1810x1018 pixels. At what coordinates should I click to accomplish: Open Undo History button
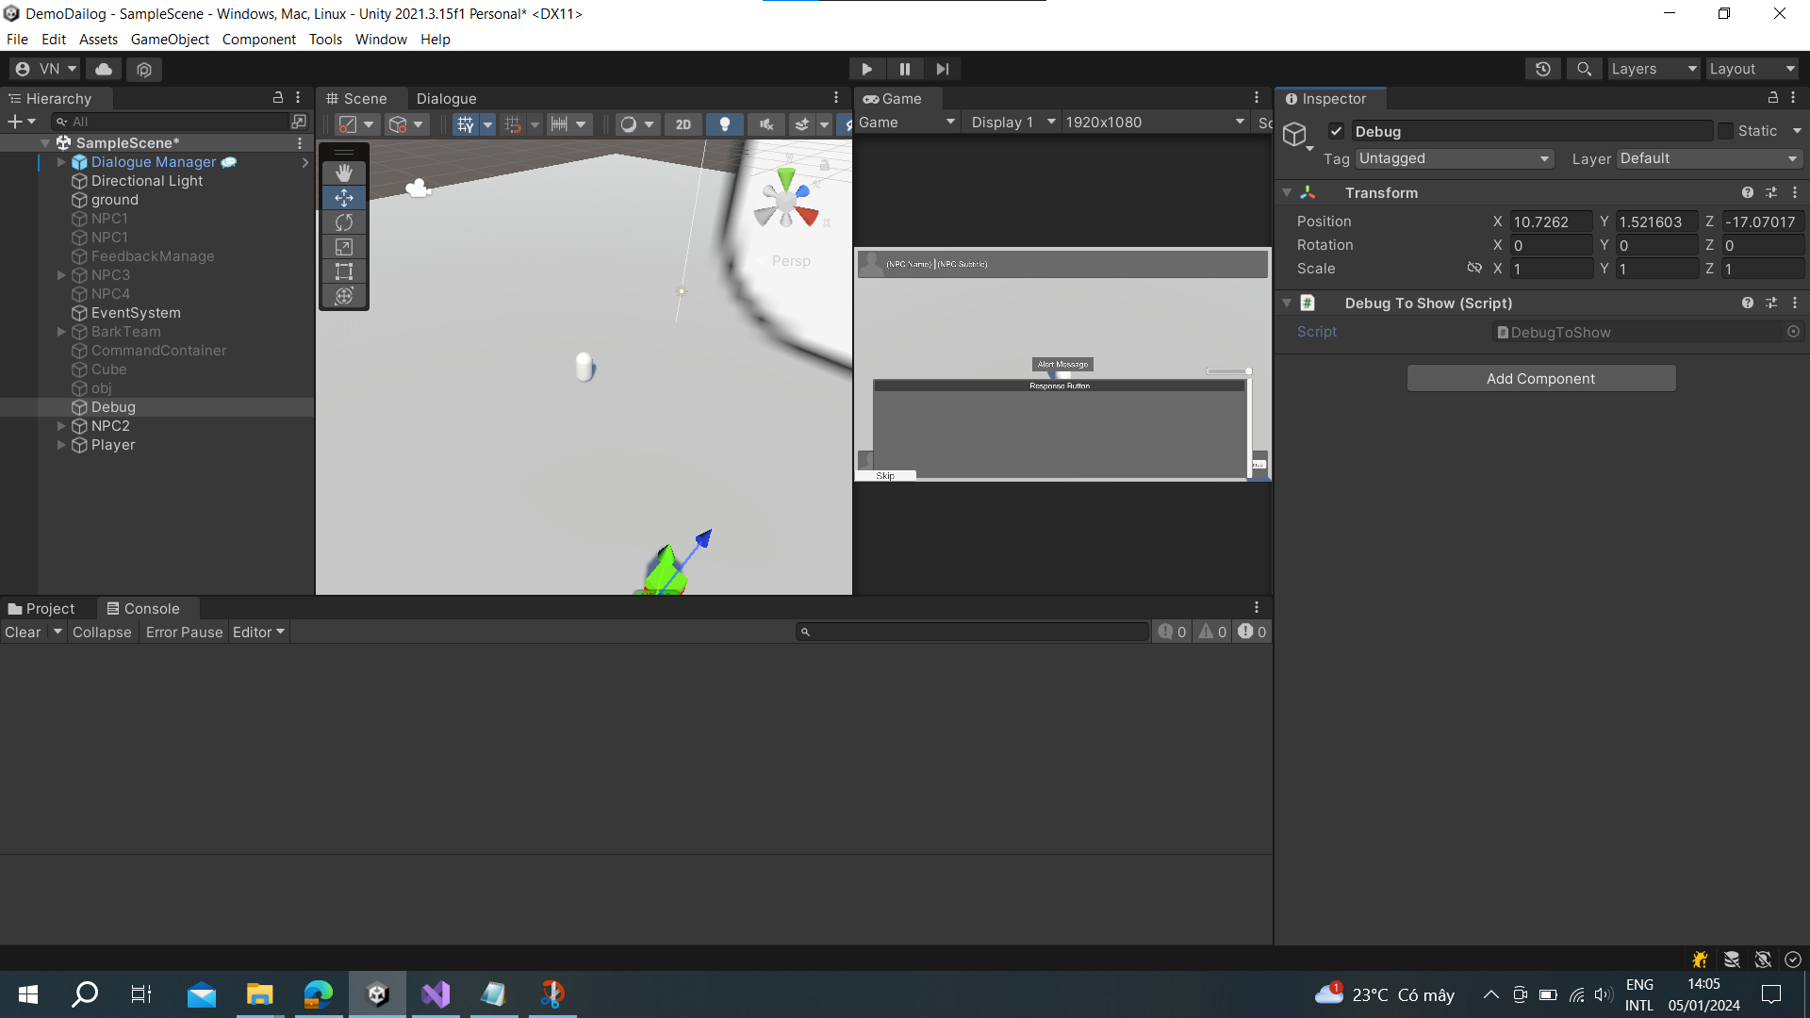point(1543,69)
